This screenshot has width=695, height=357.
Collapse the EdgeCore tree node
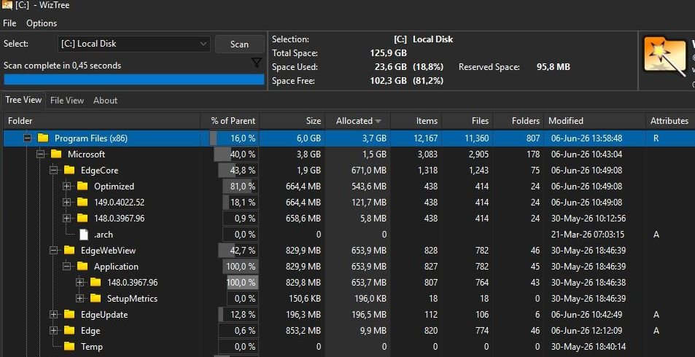54,170
